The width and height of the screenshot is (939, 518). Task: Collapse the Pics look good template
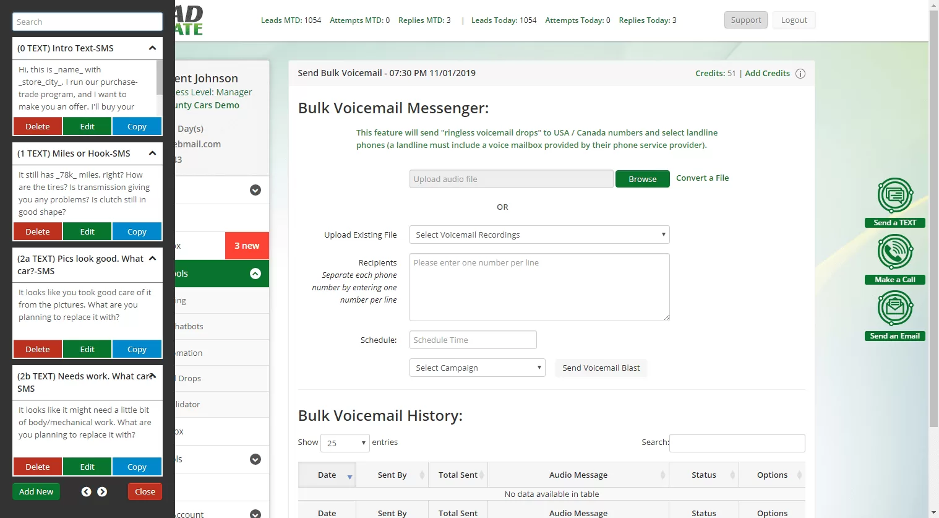click(152, 259)
